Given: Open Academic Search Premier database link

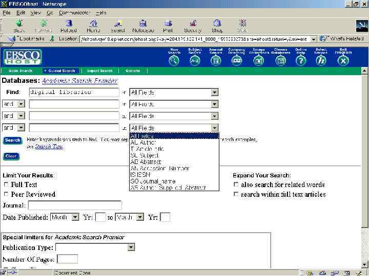Looking at the screenshot, I should coord(79,81).
